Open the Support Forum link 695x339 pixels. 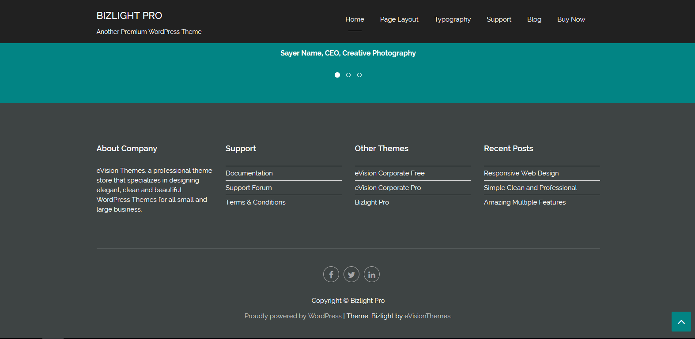click(249, 188)
